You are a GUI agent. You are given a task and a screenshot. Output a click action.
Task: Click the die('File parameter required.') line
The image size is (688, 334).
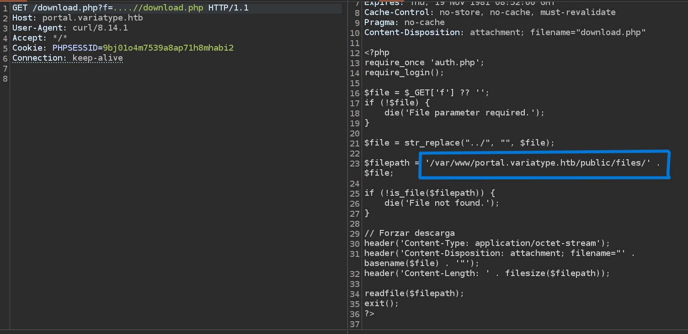[464, 113]
